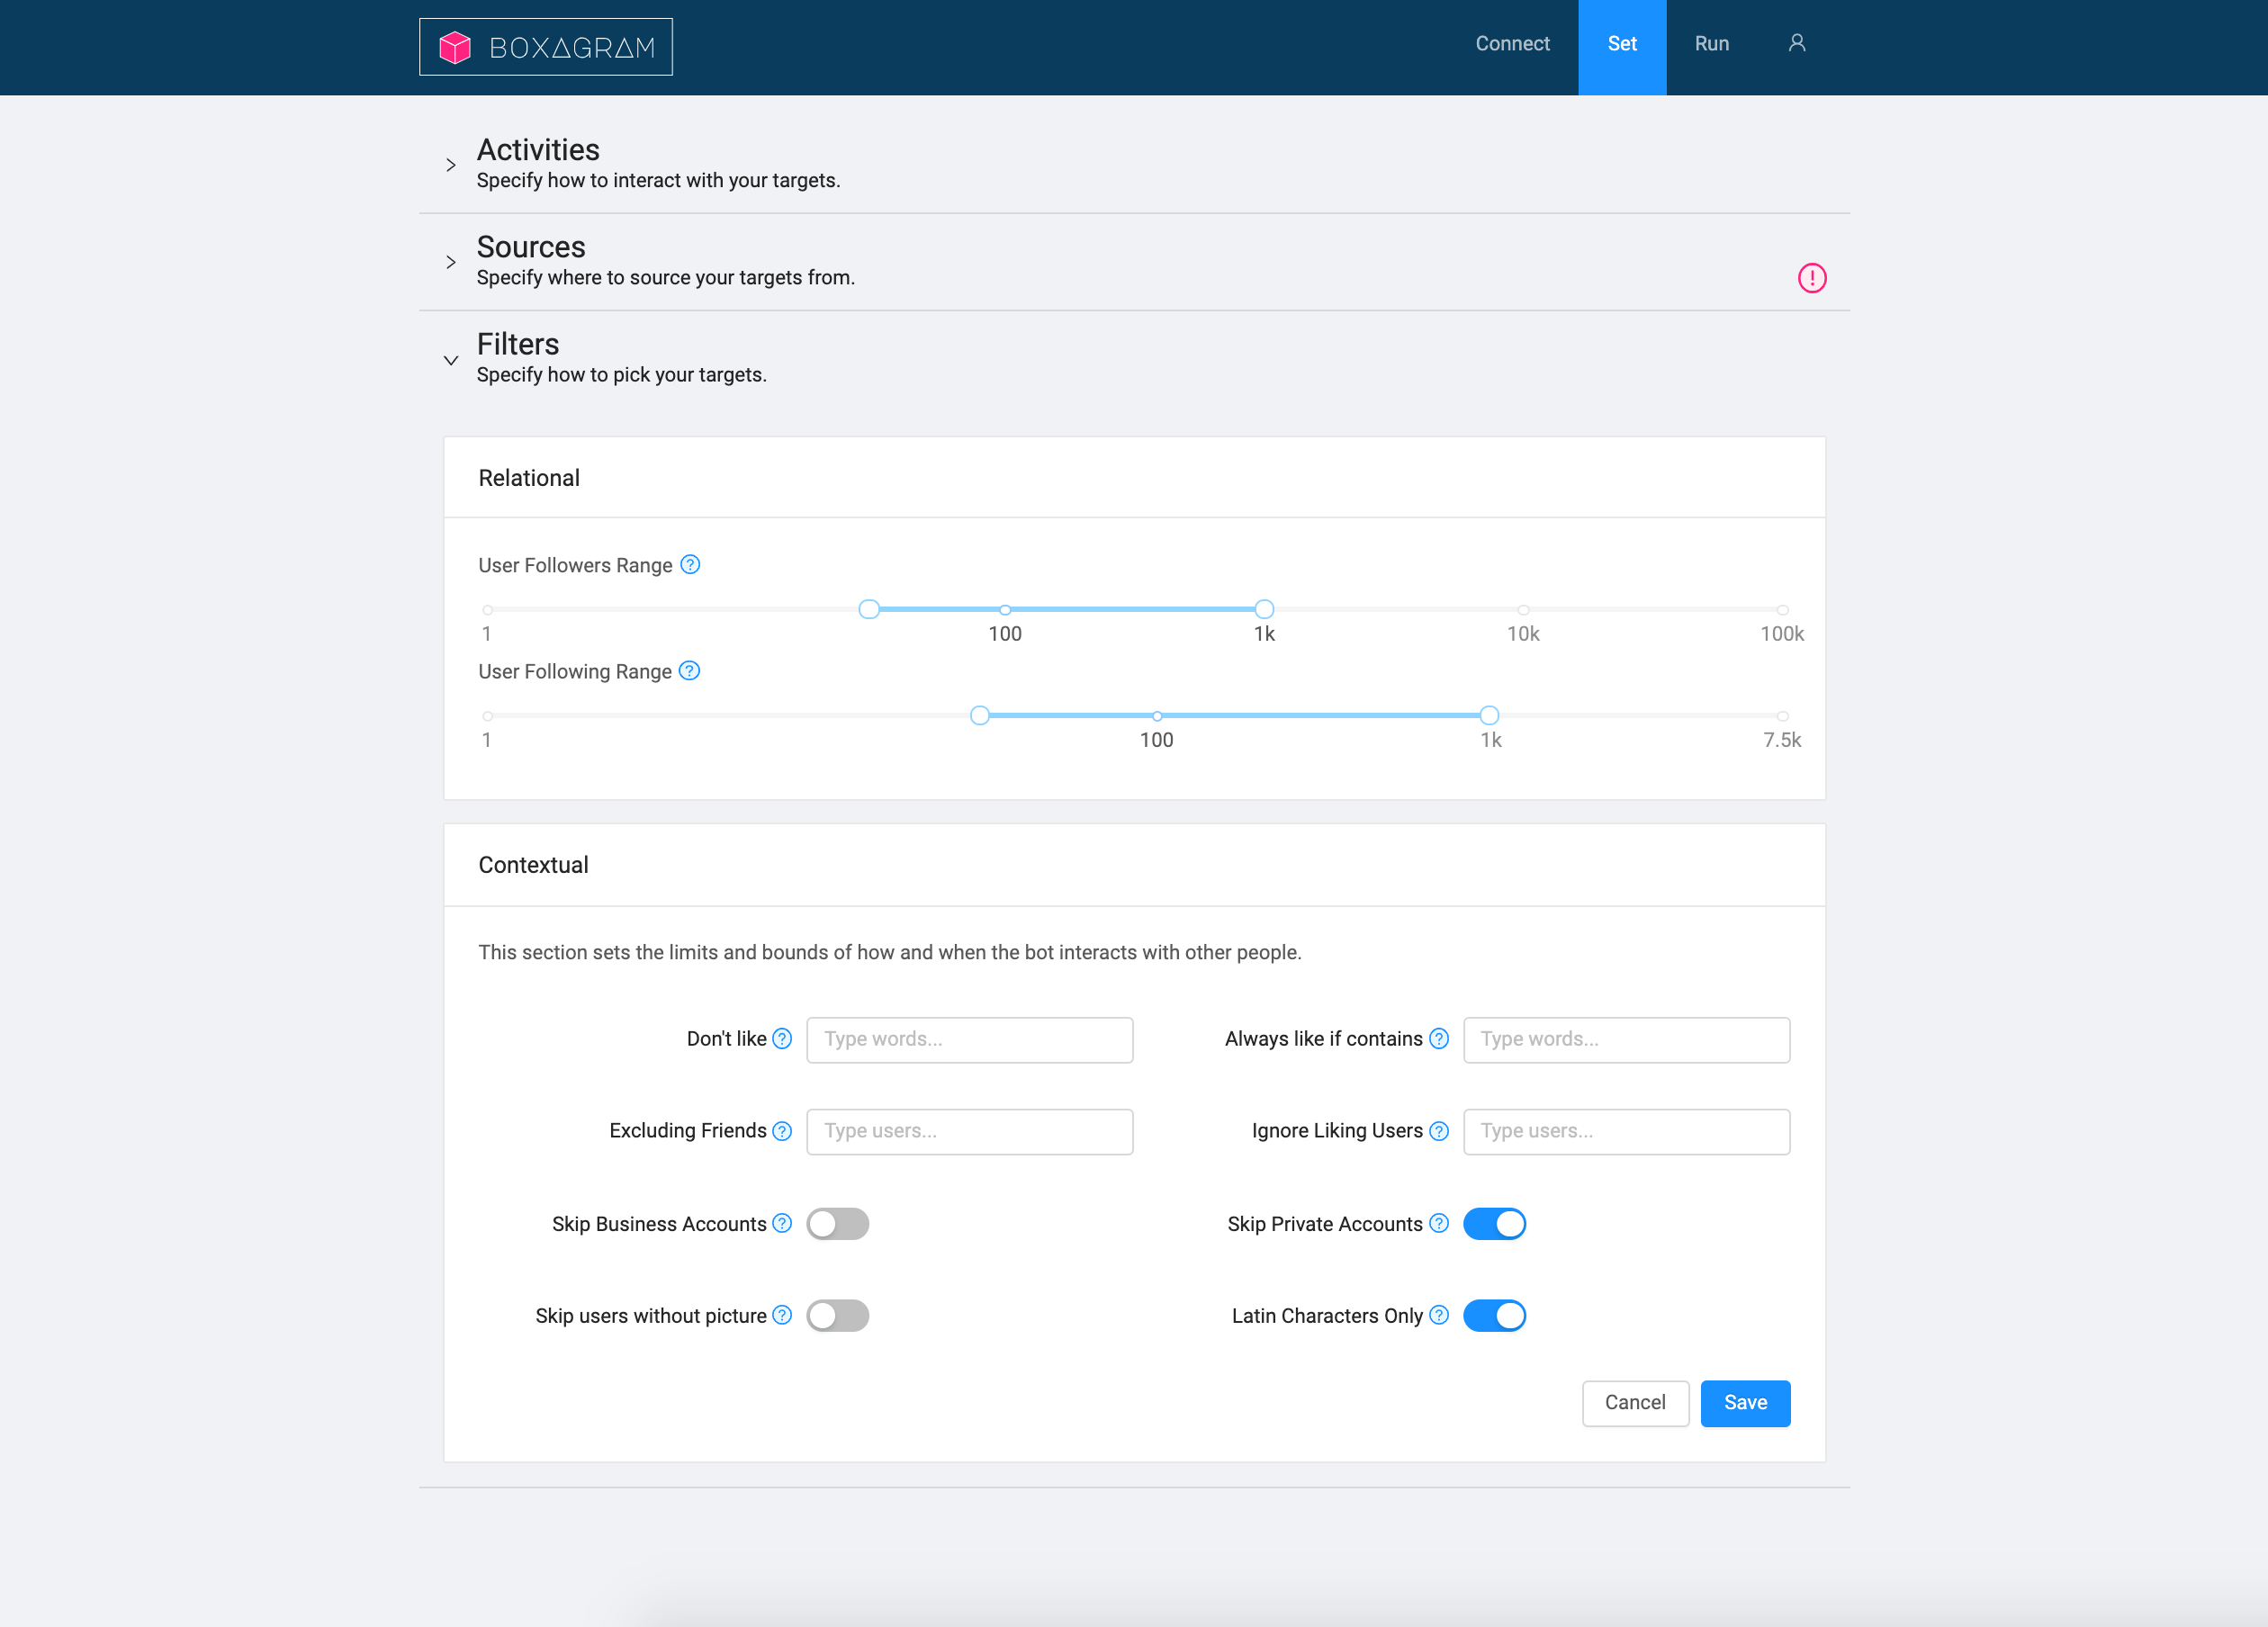
Task: Open help for User Following Range
Action: tap(689, 671)
